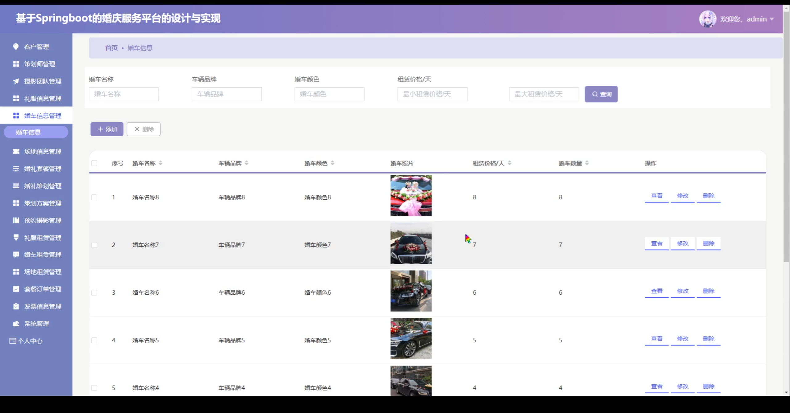Click the 客户管理 sidebar icon

[x=16, y=47]
